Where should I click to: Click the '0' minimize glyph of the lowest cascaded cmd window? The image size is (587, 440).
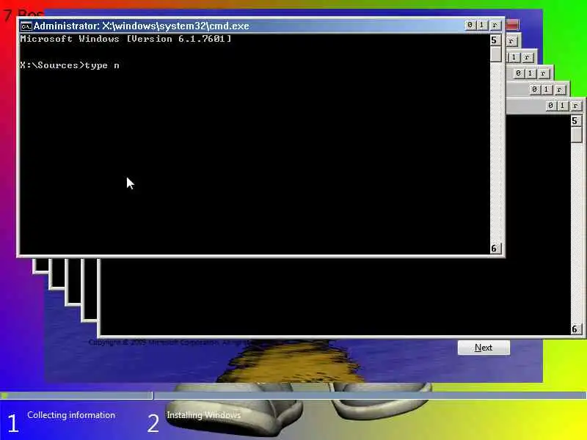pos(550,106)
